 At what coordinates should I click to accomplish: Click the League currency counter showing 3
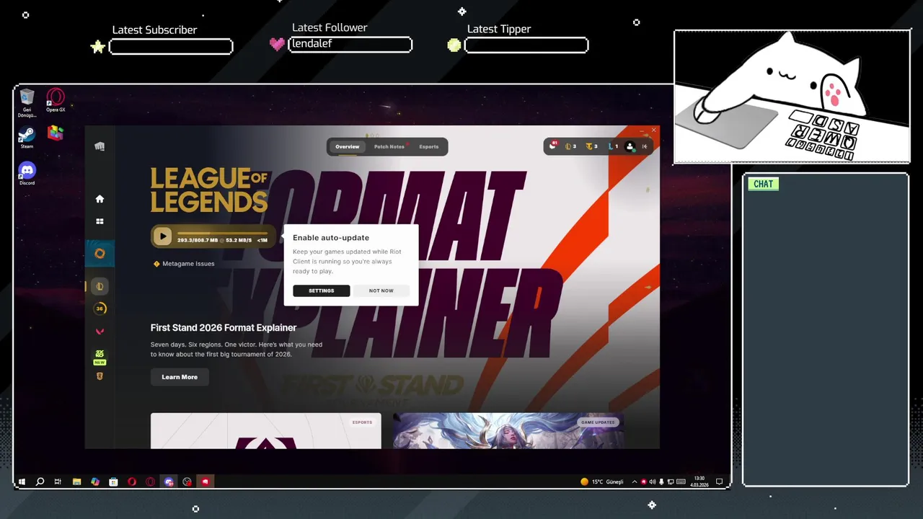coord(570,146)
